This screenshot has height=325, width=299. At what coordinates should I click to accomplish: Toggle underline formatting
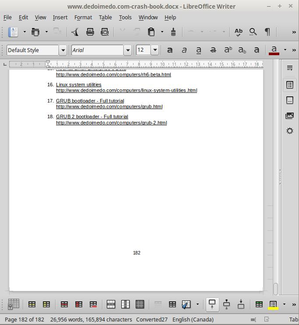coord(198,50)
